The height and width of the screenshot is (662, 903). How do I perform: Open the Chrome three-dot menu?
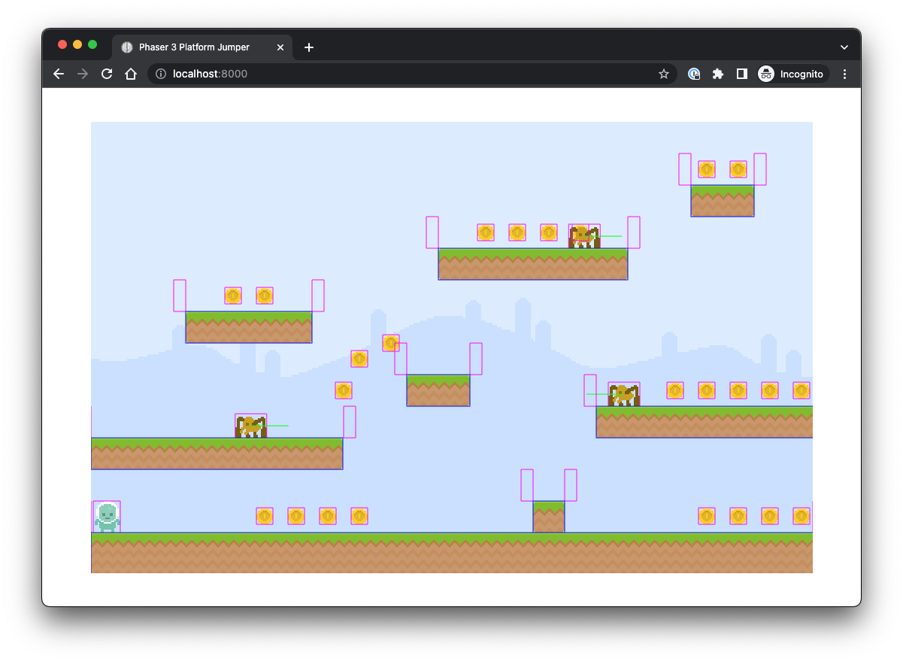click(844, 74)
